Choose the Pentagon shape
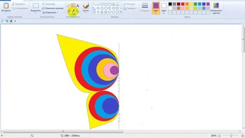This screenshot has width=245, height=138. point(102,8)
